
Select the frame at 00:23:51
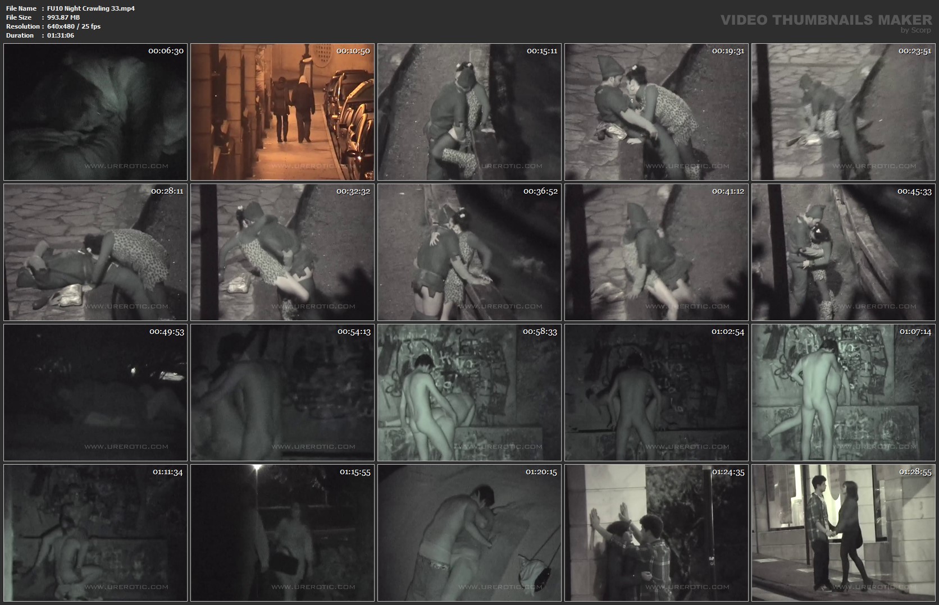(844, 112)
